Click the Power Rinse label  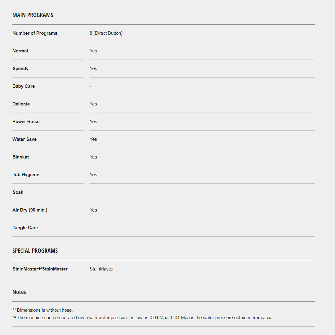point(26,122)
